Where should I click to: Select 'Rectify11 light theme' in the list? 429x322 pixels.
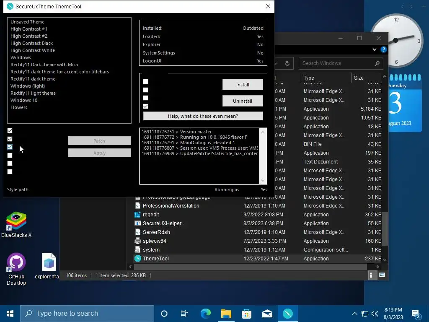(x=33, y=93)
